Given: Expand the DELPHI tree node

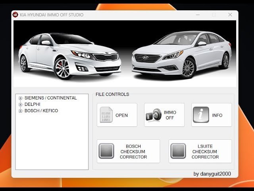Looking at the screenshot, I should point(20,104).
